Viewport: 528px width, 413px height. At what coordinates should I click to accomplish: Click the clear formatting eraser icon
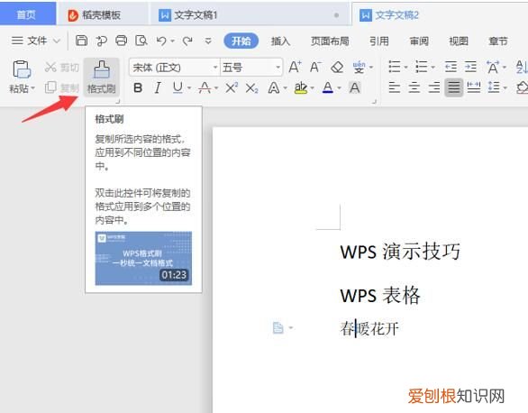coord(337,67)
